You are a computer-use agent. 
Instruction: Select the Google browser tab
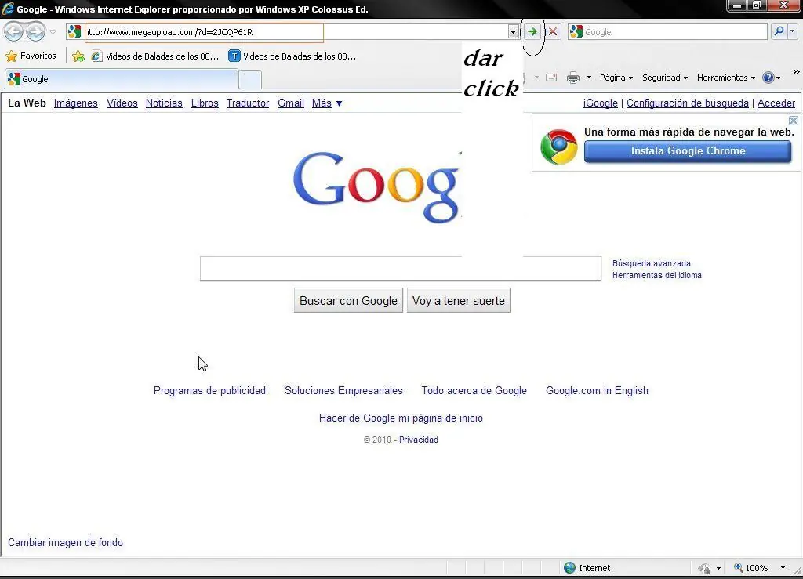coord(122,79)
